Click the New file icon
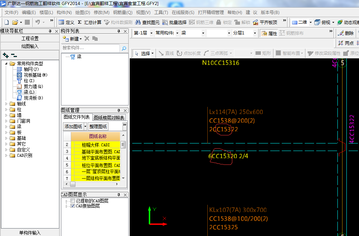The width and height of the screenshot is (359, 236). coord(6,22)
